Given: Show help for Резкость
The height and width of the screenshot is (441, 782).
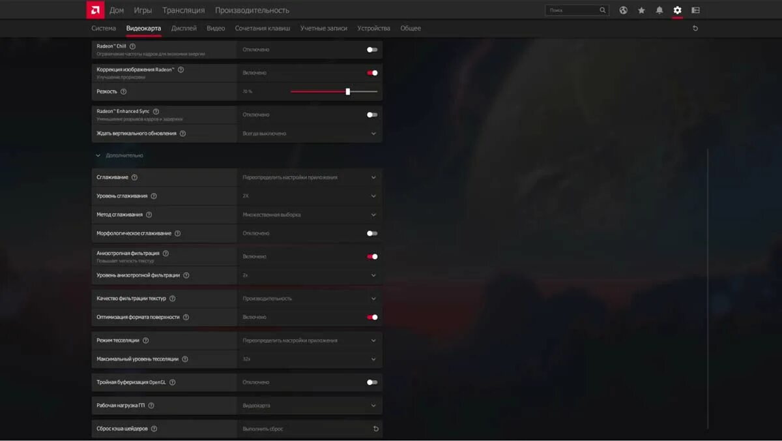Looking at the screenshot, I should (123, 91).
